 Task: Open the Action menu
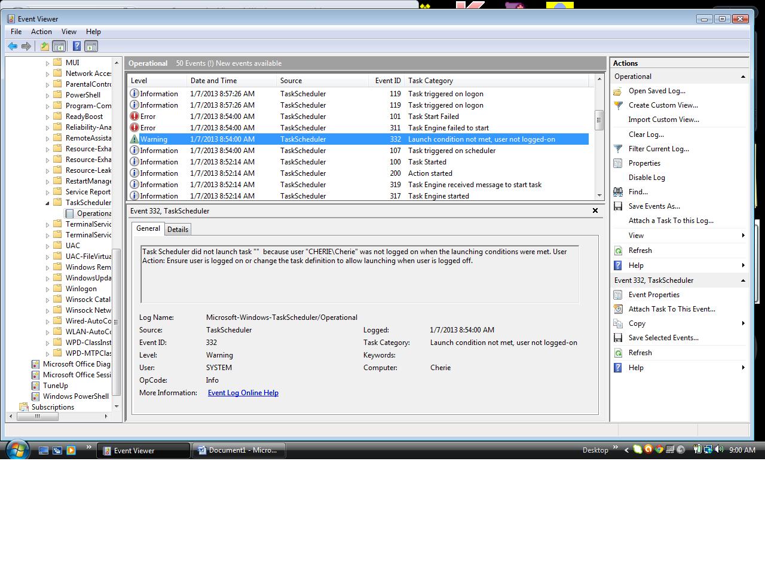(x=41, y=32)
